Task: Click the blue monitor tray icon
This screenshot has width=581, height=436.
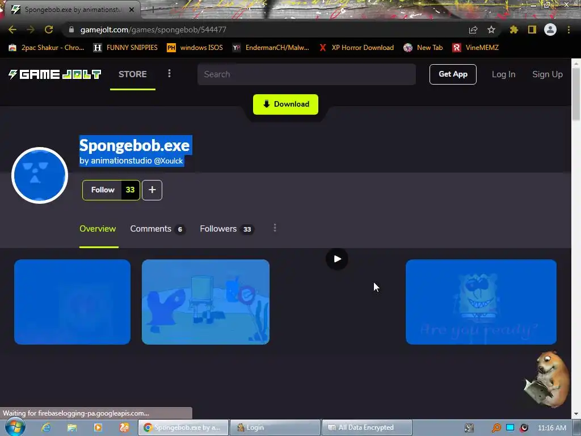Action: point(510,427)
